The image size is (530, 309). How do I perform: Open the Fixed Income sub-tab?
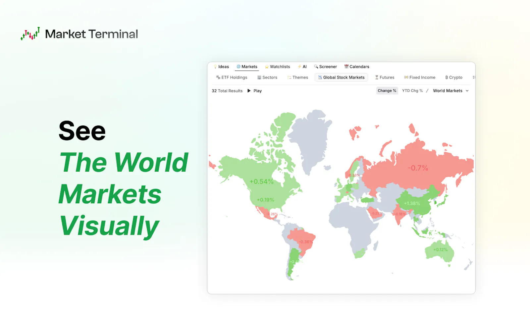pos(420,77)
